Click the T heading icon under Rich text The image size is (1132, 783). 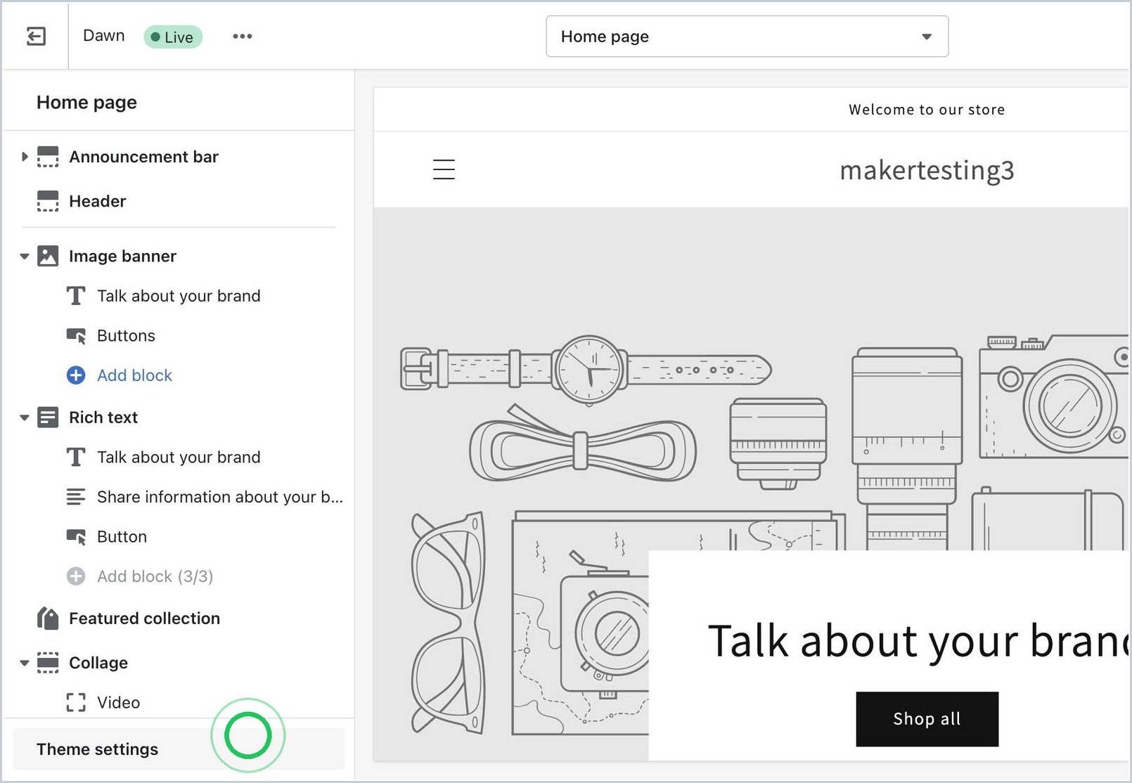pyautogui.click(x=76, y=458)
